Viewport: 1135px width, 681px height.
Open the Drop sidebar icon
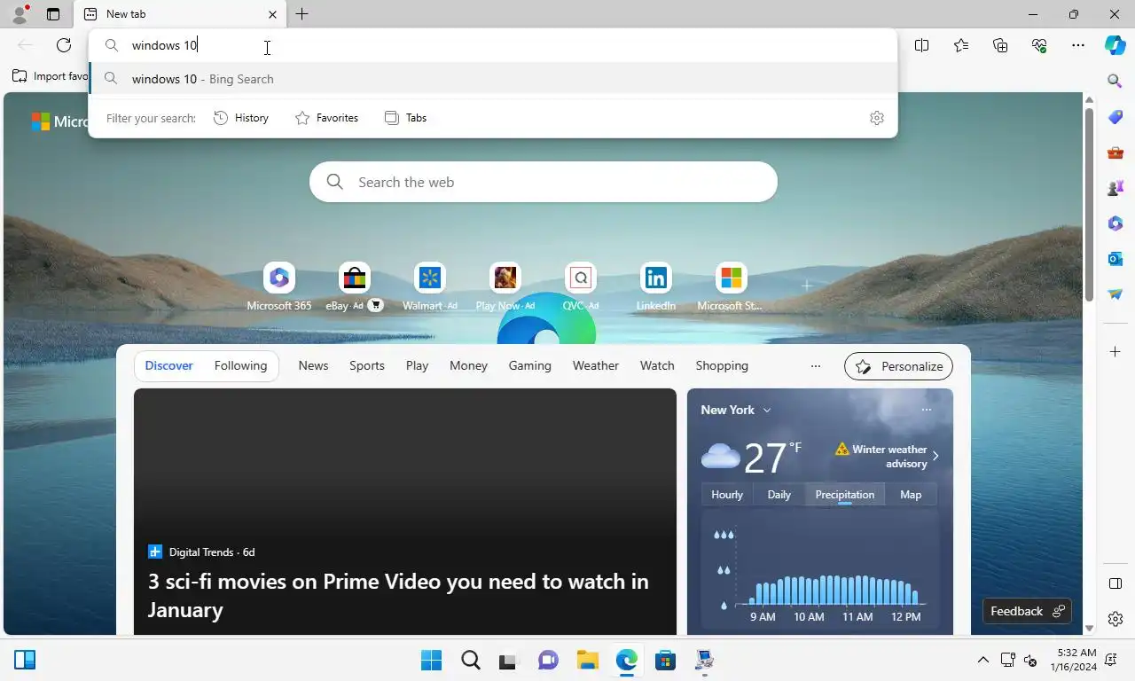pyautogui.click(x=1115, y=294)
